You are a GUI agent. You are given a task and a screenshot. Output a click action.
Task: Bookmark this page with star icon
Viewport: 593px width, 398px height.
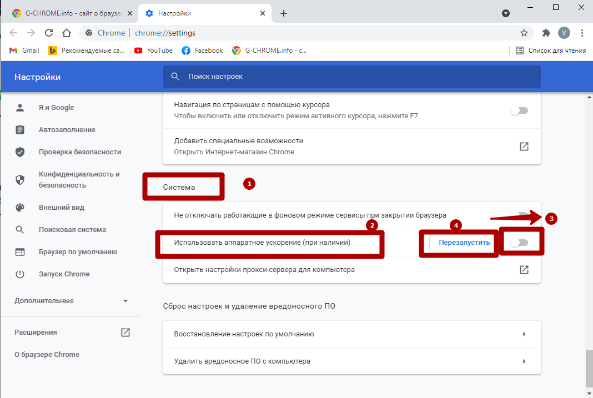524,33
